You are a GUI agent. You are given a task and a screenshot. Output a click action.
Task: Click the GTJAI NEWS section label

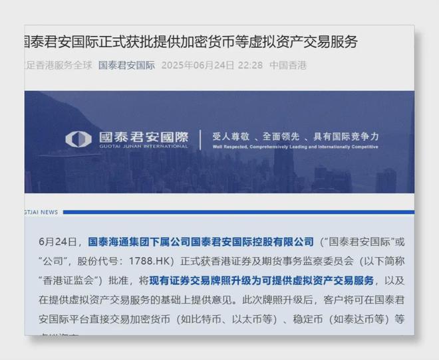[x=41, y=212]
